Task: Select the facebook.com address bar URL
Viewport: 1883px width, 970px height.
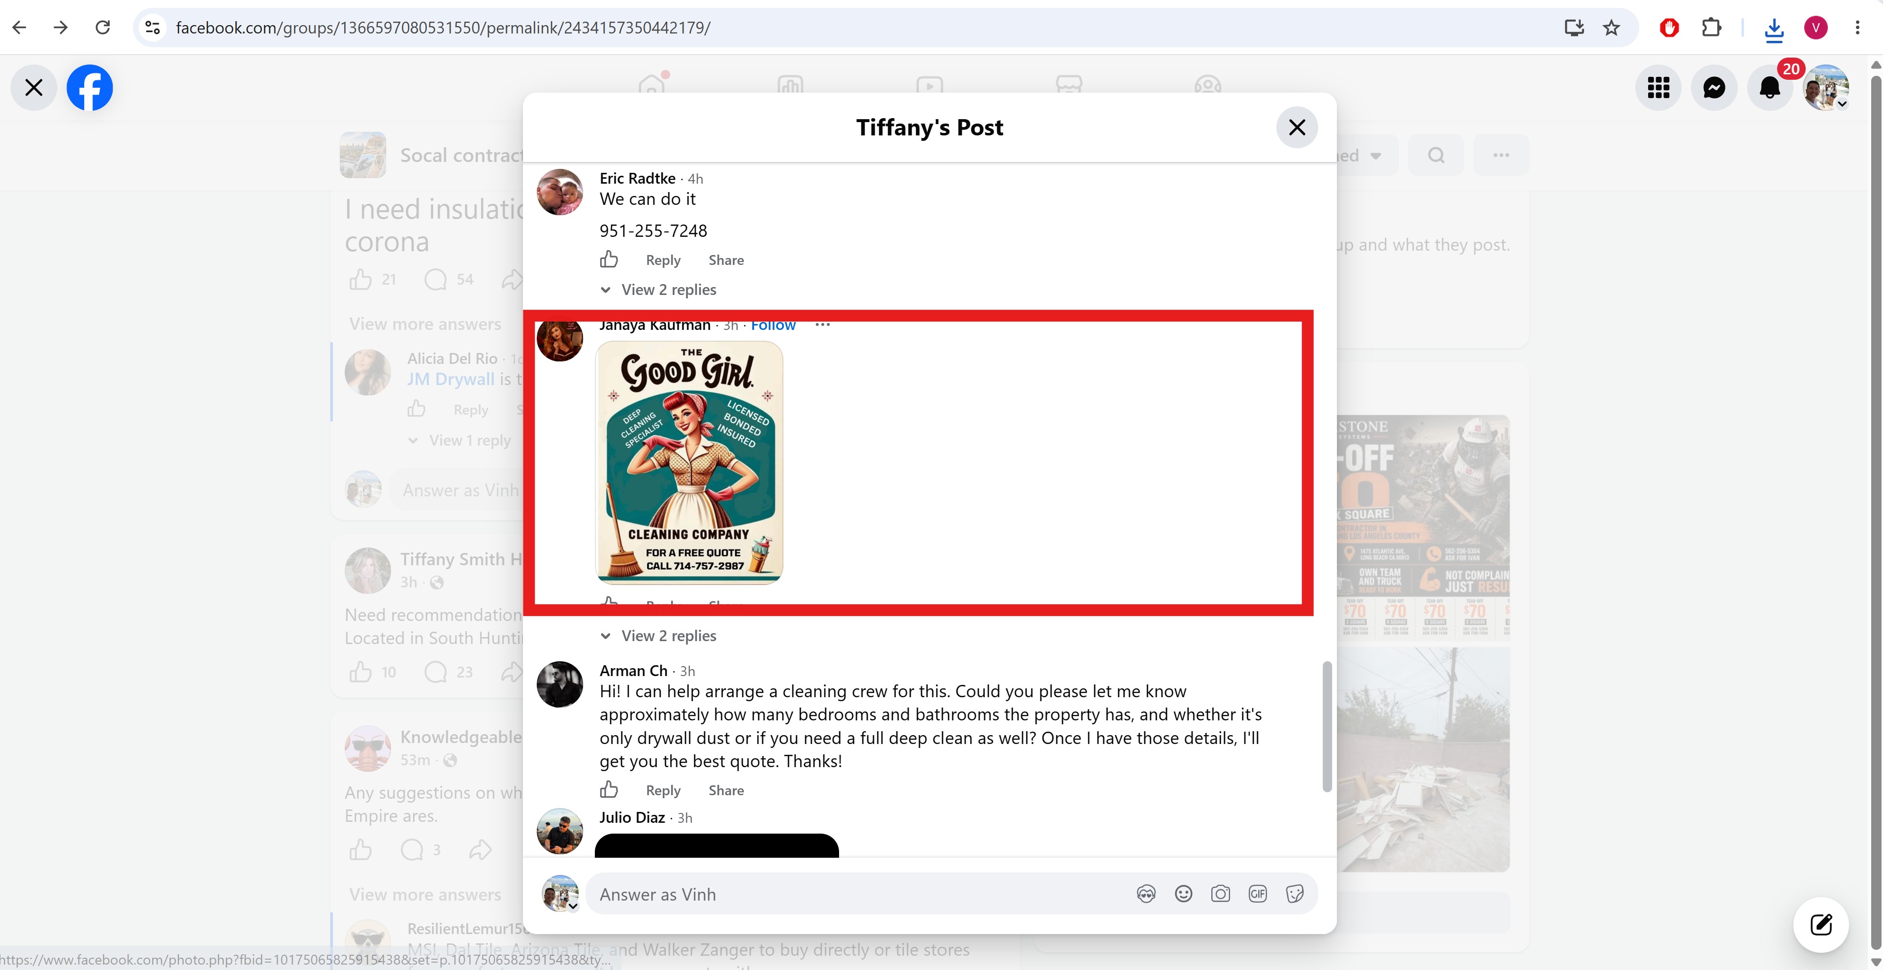Action: (443, 28)
